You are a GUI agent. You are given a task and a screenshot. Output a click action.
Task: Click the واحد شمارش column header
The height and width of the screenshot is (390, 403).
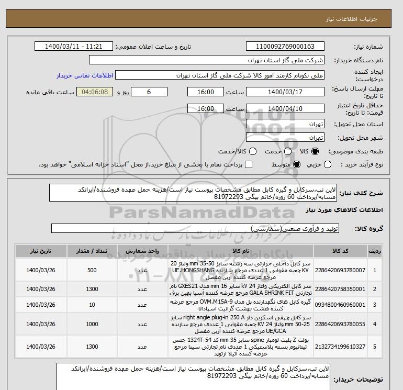(142, 251)
